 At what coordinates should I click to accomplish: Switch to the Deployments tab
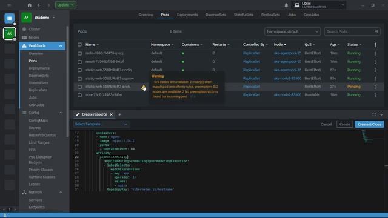click(187, 15)
